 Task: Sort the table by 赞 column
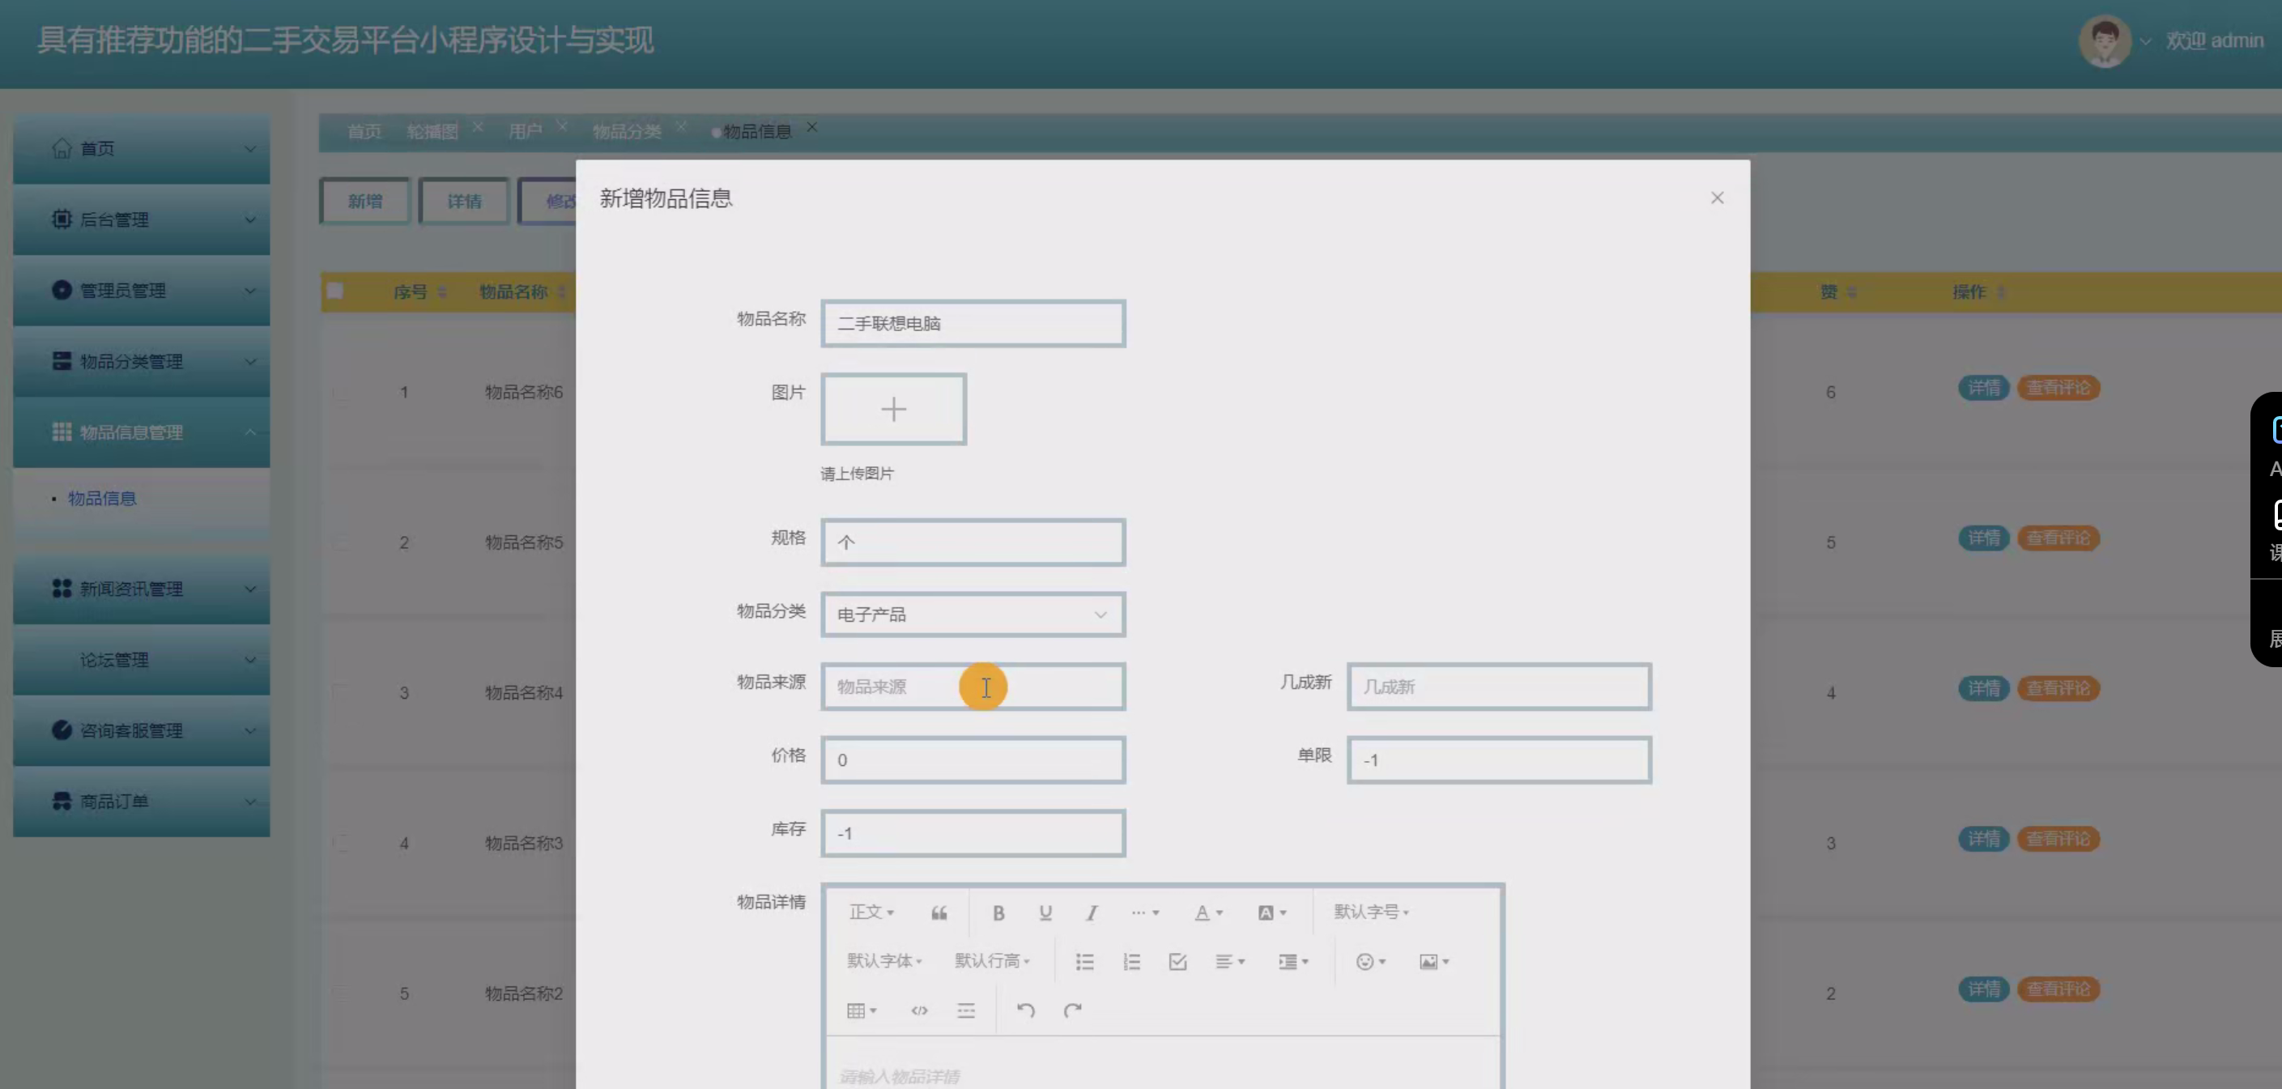tap(1851, 291)
